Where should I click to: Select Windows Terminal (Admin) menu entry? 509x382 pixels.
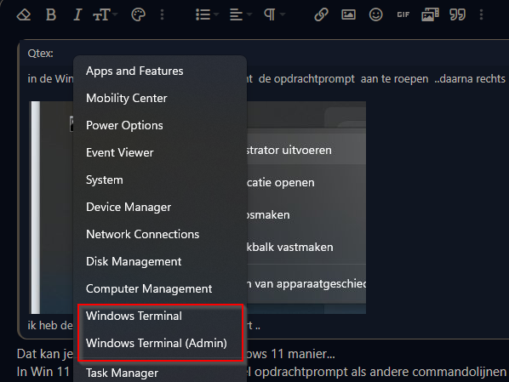coord(157,343)
